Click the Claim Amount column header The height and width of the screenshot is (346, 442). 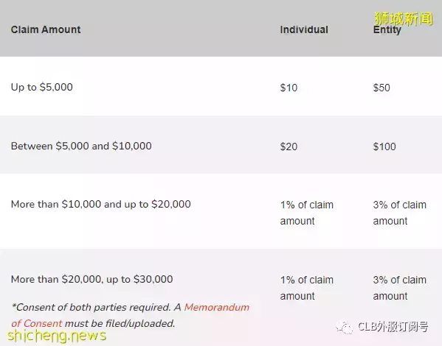pos(46,29)
